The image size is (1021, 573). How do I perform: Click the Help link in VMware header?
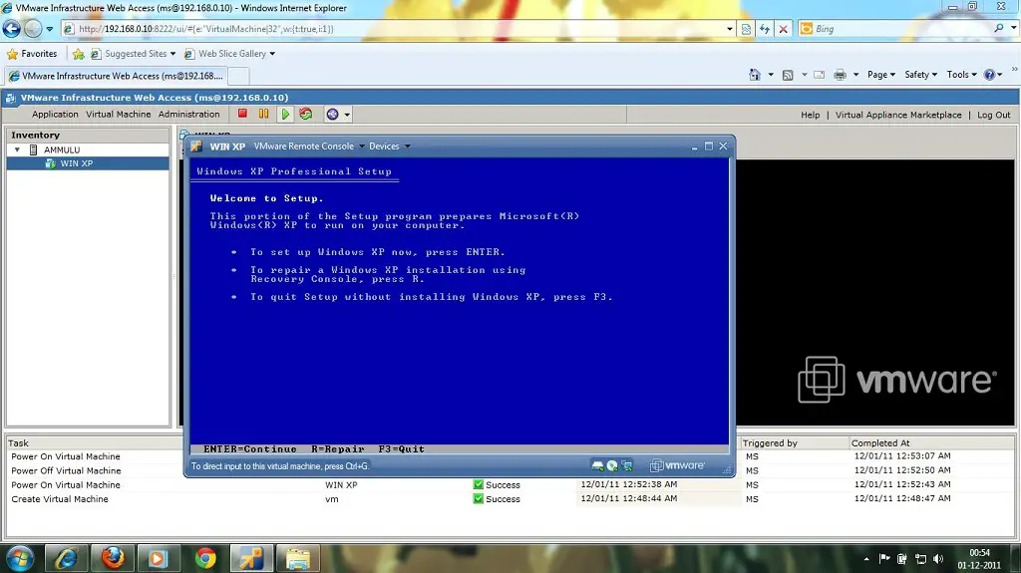click(810, 115)
